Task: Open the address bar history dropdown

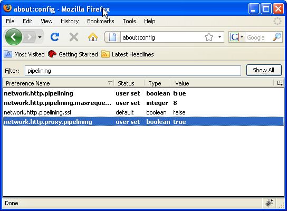Action: tap(219, 37)
